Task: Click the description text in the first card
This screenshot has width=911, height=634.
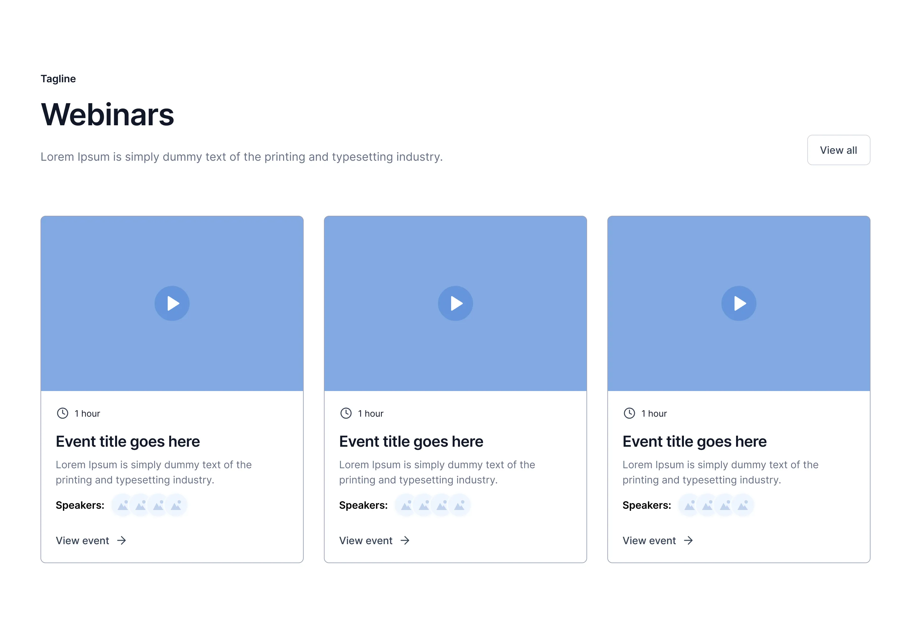Action: [153, 472]
